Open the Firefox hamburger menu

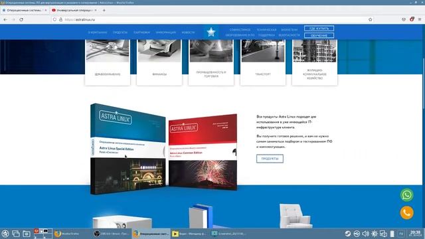(x=420, y=19)
